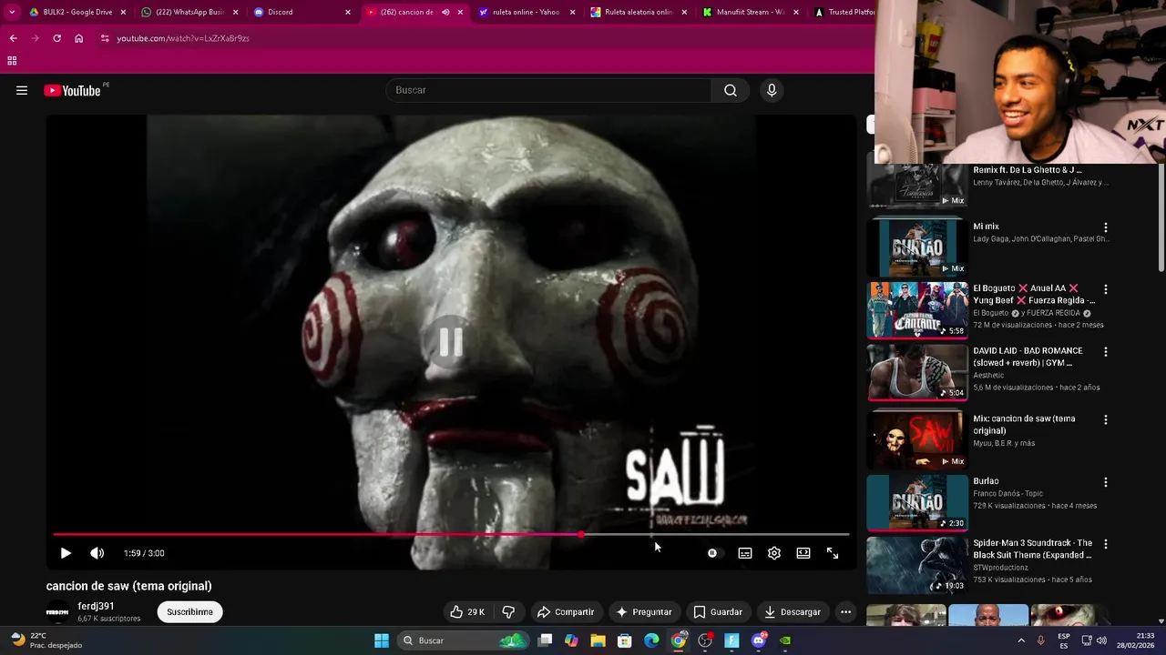This screenshot has width=1166, height=655.
Task: Save the video with Guardar
Action: coord(718,612)
